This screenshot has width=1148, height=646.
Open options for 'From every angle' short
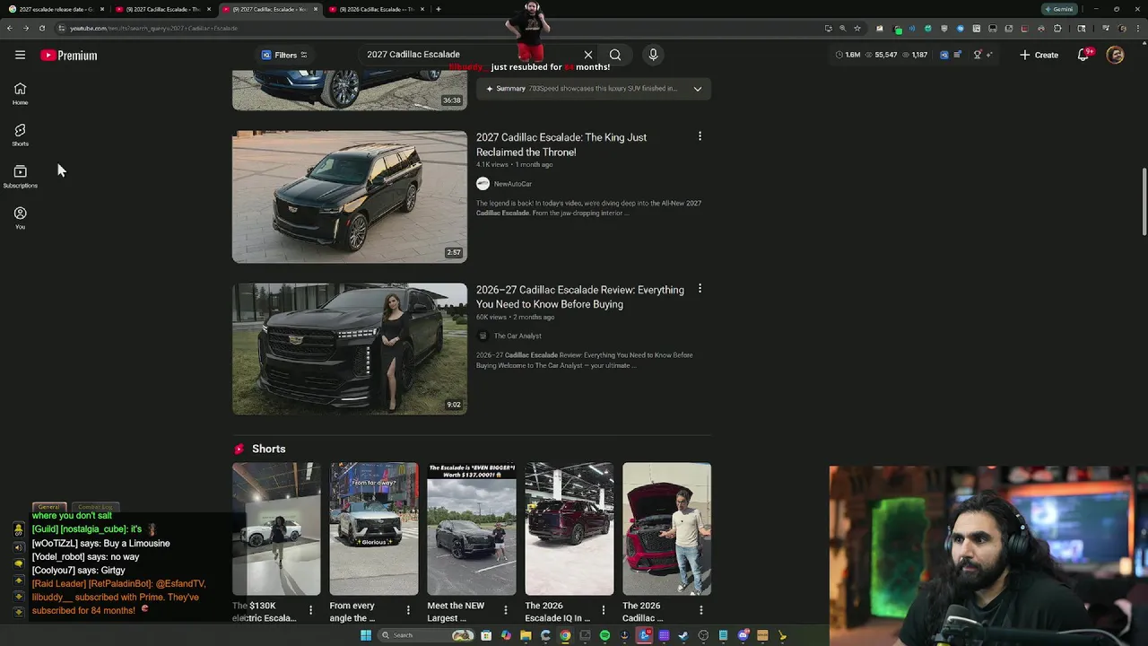408,610
